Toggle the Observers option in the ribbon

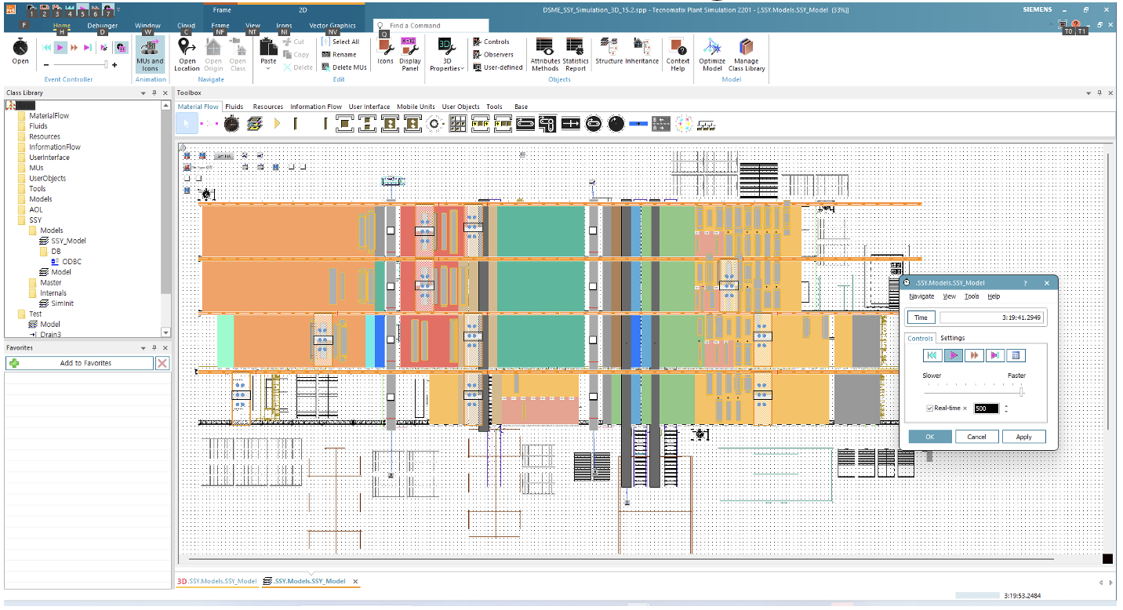click(493, 54)
